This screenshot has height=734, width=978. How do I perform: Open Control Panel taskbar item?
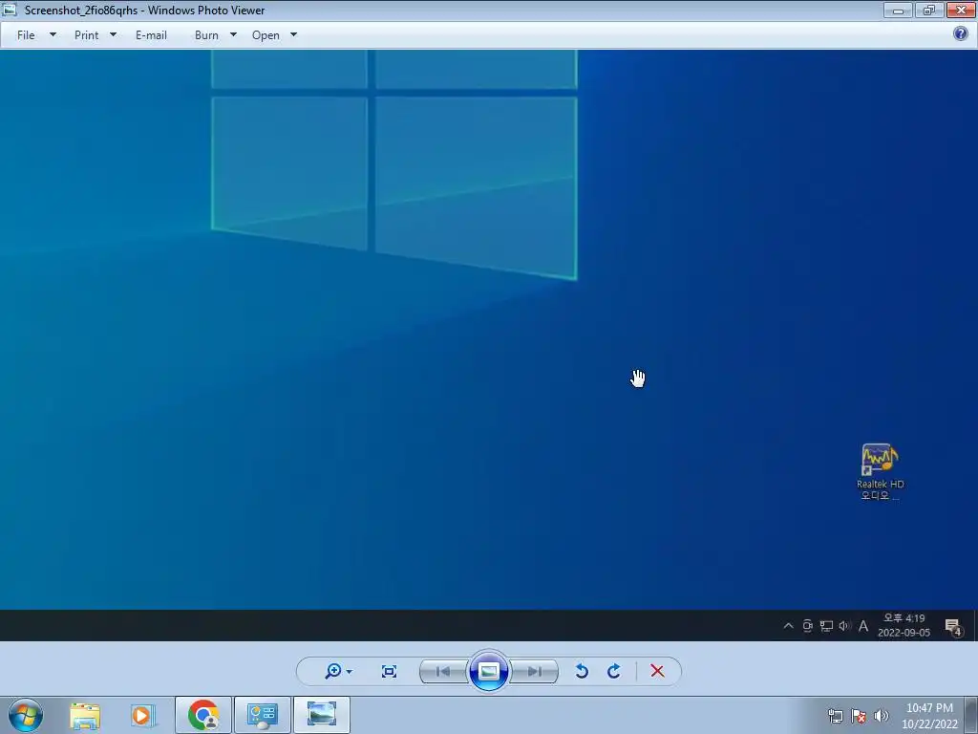coord(263,715)
